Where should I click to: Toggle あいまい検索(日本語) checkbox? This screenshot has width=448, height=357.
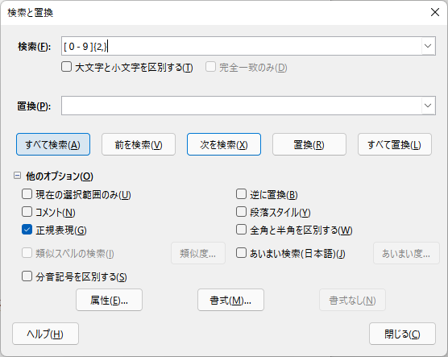click(241, 253)
